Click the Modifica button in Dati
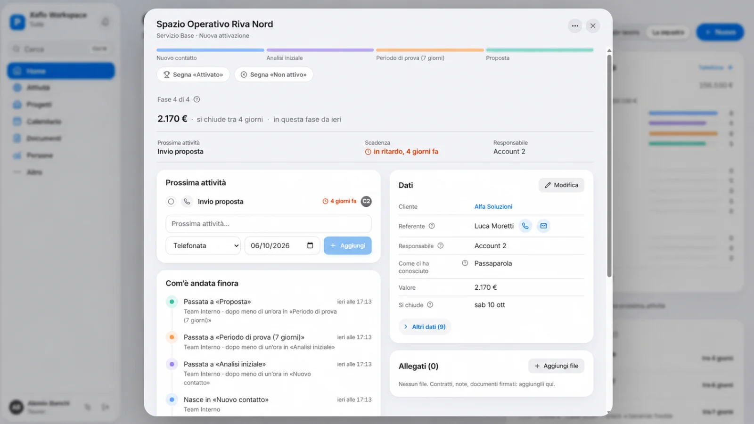This screenshot has width=754, height=424. (561, 185)
